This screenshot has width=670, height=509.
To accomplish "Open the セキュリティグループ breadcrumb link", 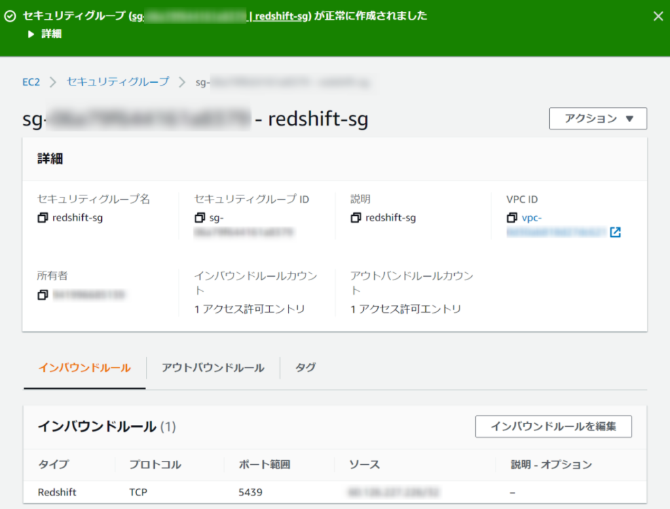I will [117, 81].
